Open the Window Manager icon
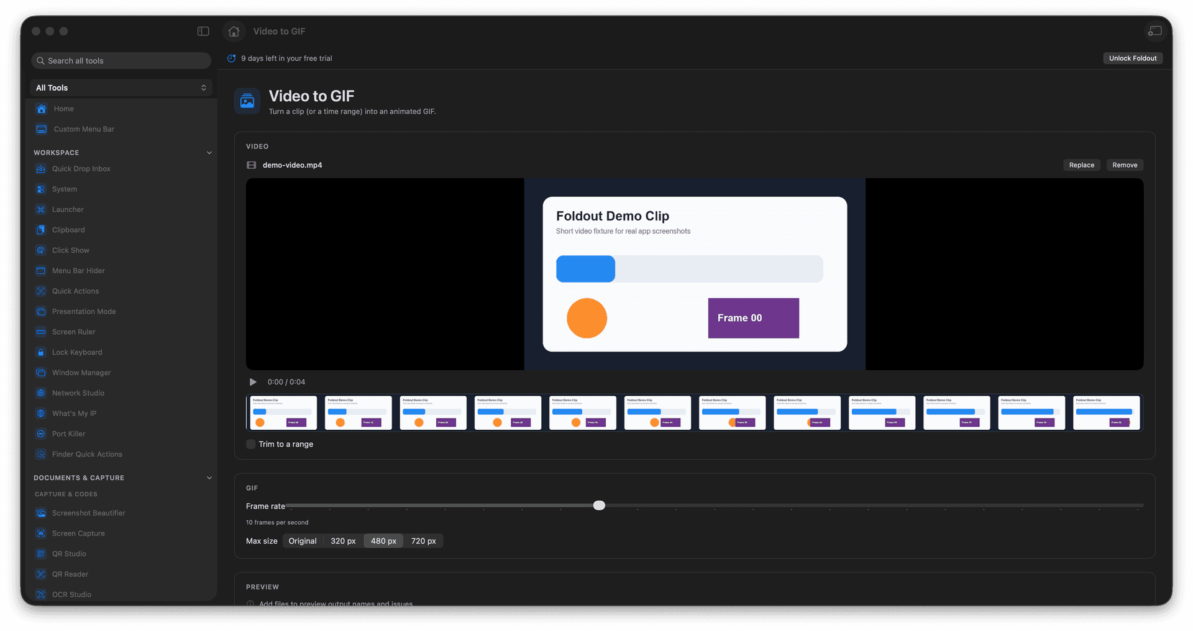The width and height of the screenshot is (1193, 631). tap(41, 373)
